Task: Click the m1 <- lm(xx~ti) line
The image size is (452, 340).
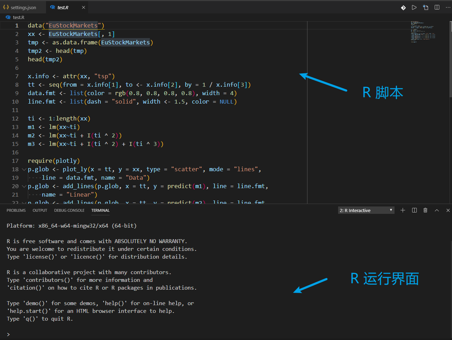Action: (x=54, y=127)
